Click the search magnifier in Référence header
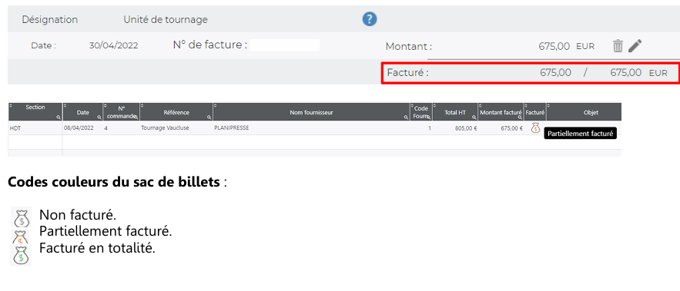680x291 pixels. point(209,117)
